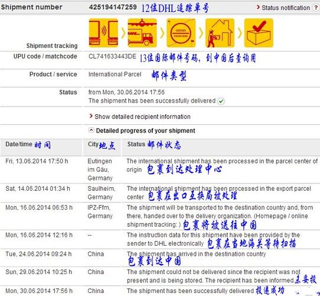Show detailed recipient information
320x296 pixels.
[142, 117]
